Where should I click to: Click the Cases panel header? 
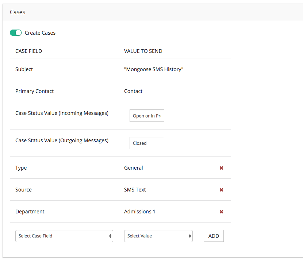pyautogui.click(x=18, y=12)
